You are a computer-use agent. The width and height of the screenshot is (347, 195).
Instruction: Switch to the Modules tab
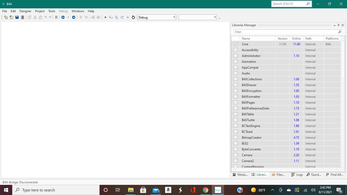pos(240,175)
